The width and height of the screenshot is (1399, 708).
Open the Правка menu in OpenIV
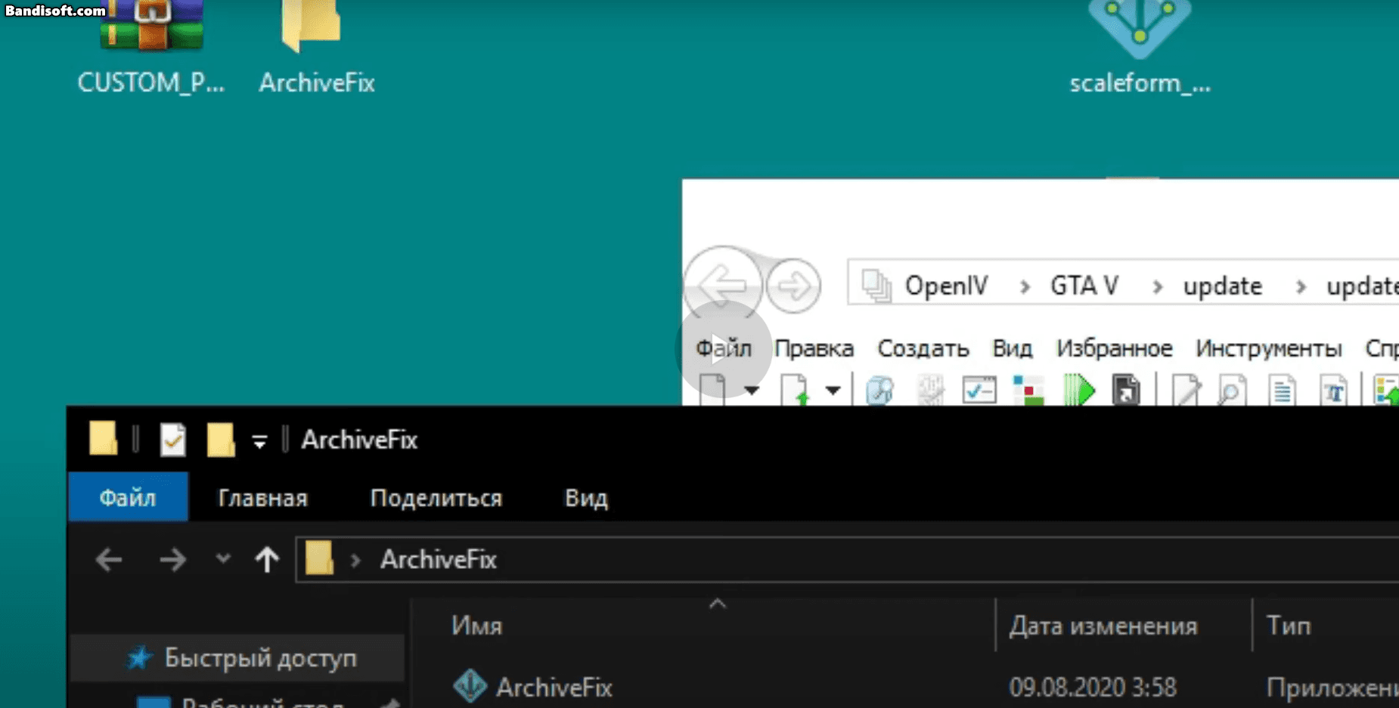[x=814, y=348]
